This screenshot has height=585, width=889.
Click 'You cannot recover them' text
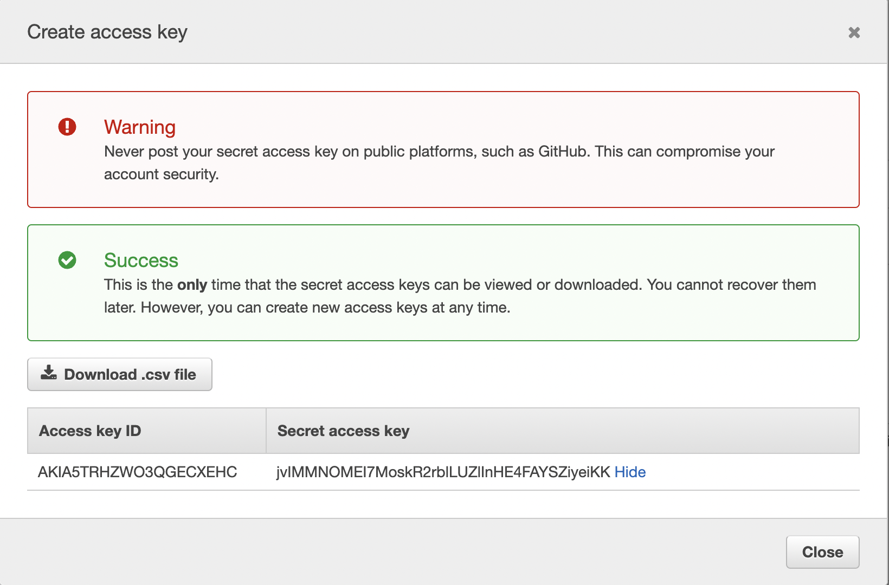tap(731, 285)
